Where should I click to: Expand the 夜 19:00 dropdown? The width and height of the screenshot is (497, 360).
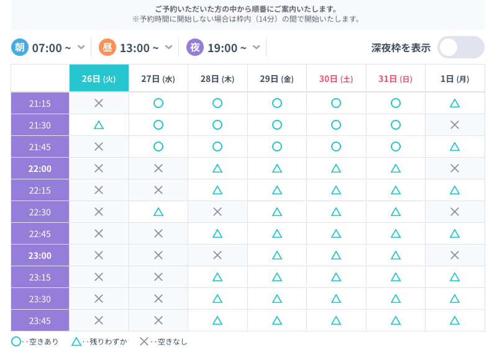[257, 48]
